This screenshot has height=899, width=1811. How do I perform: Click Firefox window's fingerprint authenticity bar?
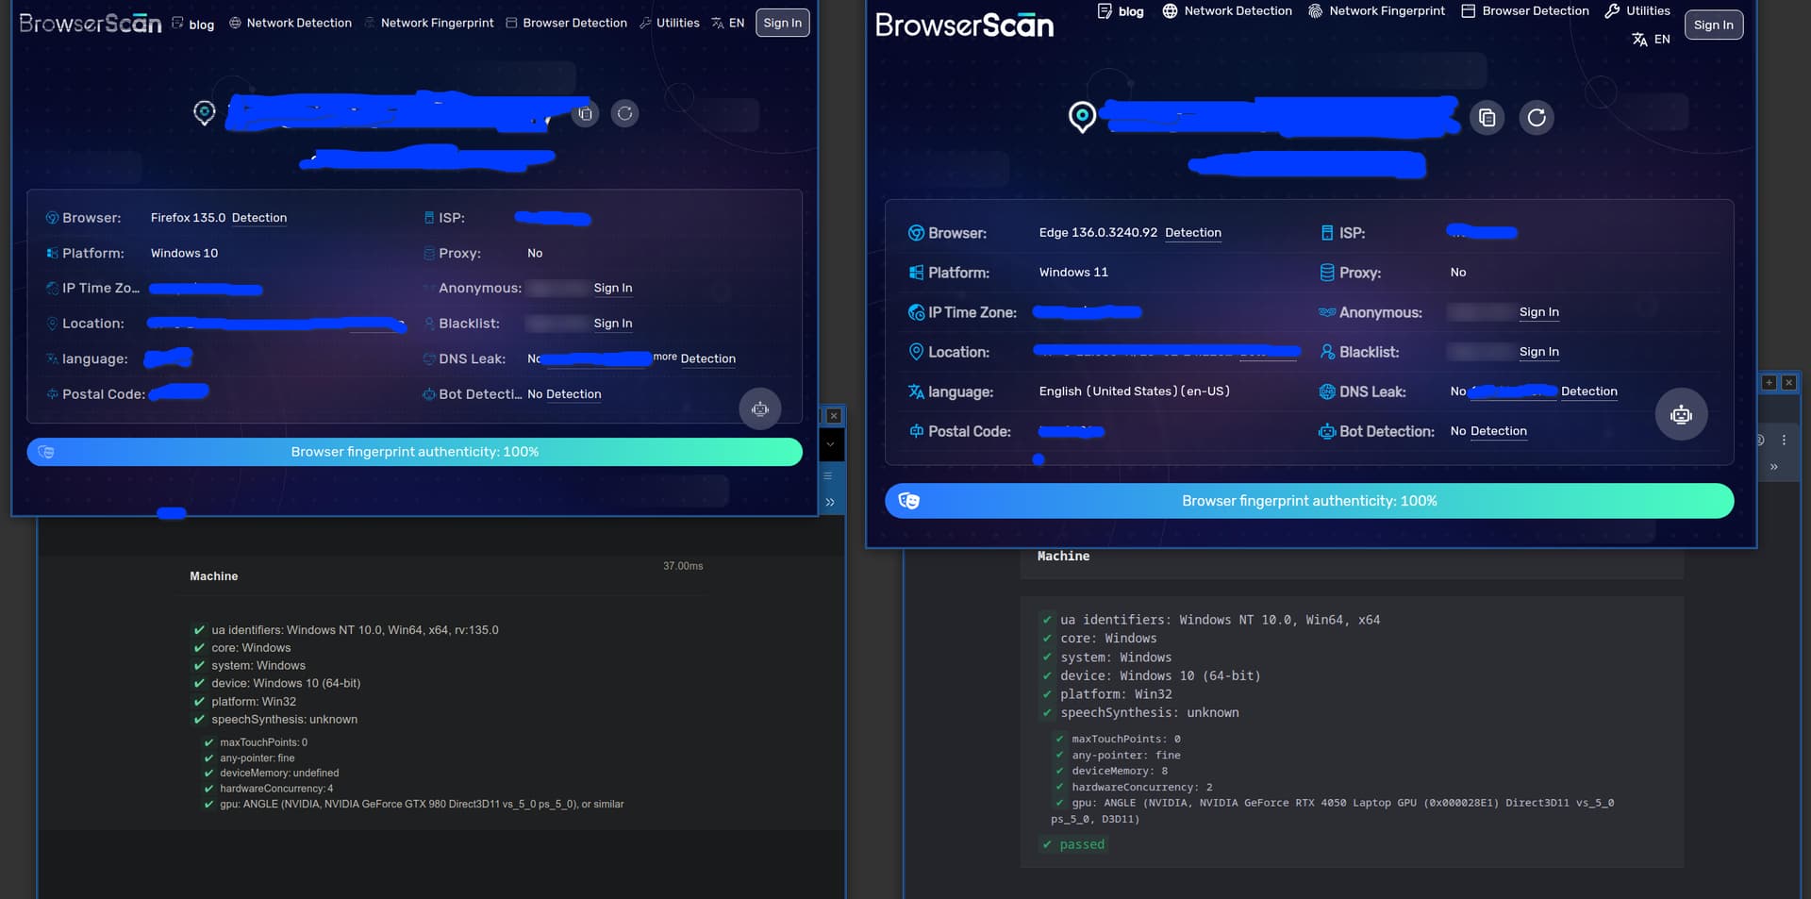coord(414,452)
